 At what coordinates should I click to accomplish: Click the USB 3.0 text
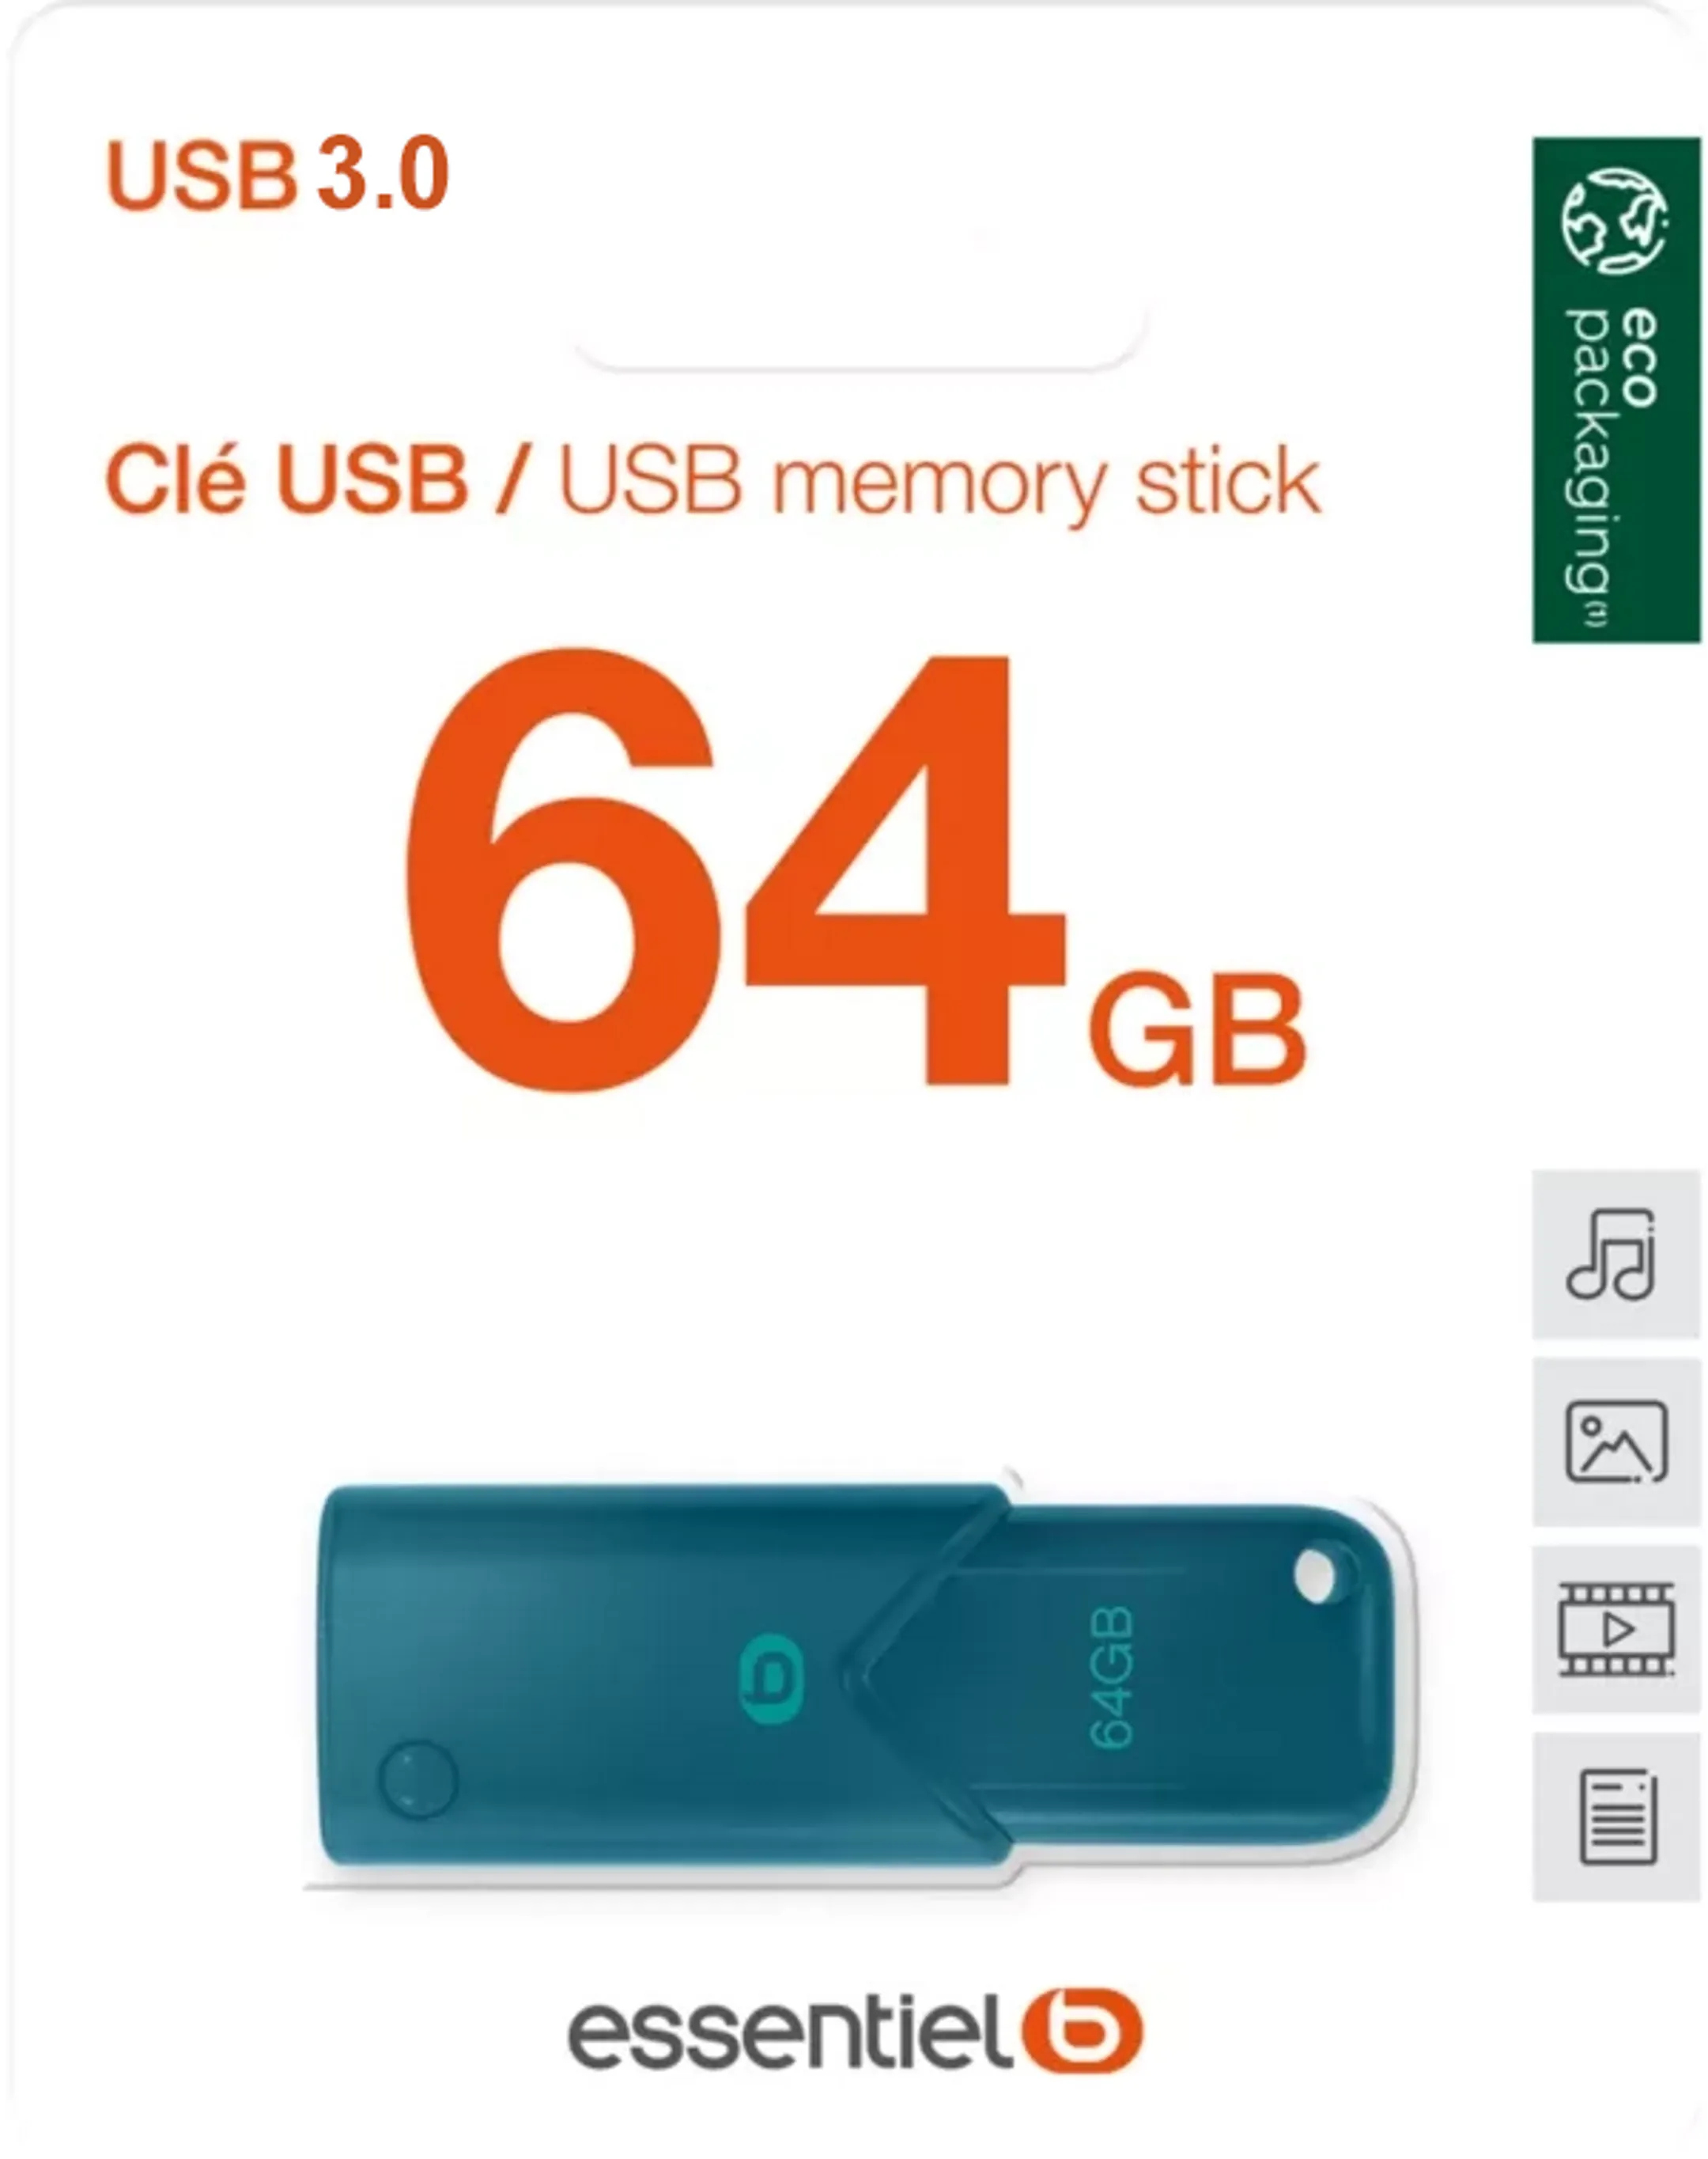(x=277, y=174)
